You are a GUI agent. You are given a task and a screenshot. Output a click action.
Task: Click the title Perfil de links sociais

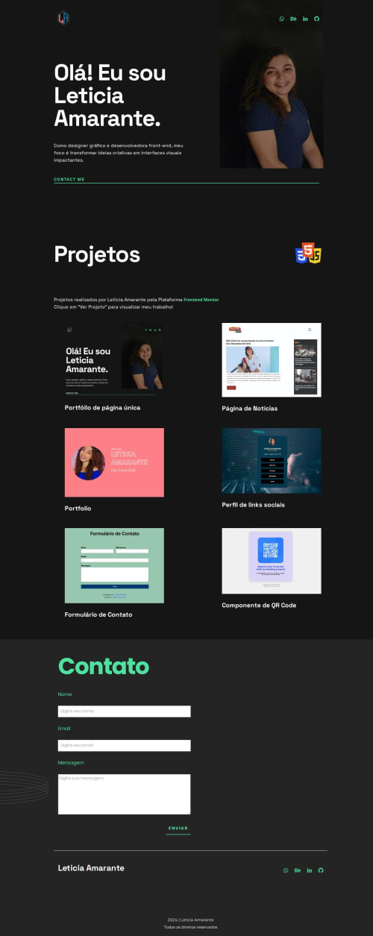tap(253, 505)
